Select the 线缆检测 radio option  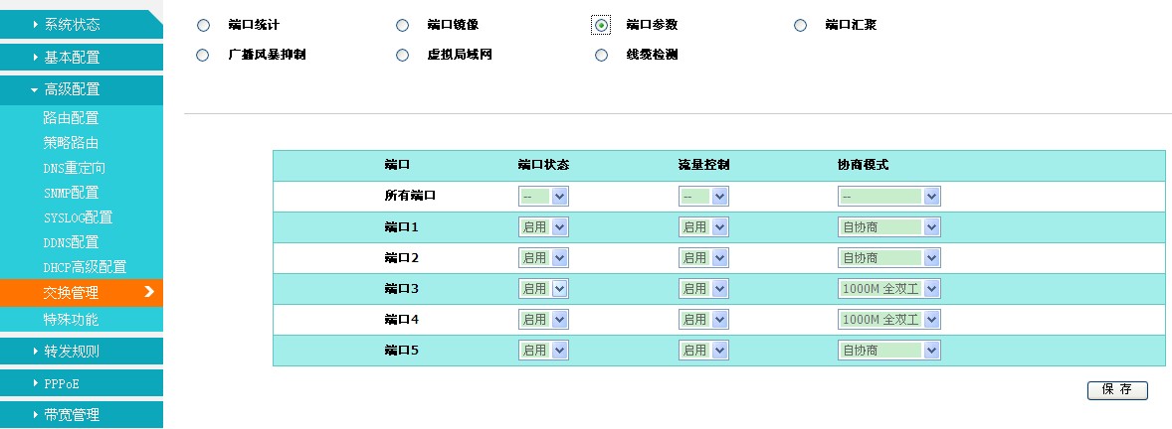[602, 56]
